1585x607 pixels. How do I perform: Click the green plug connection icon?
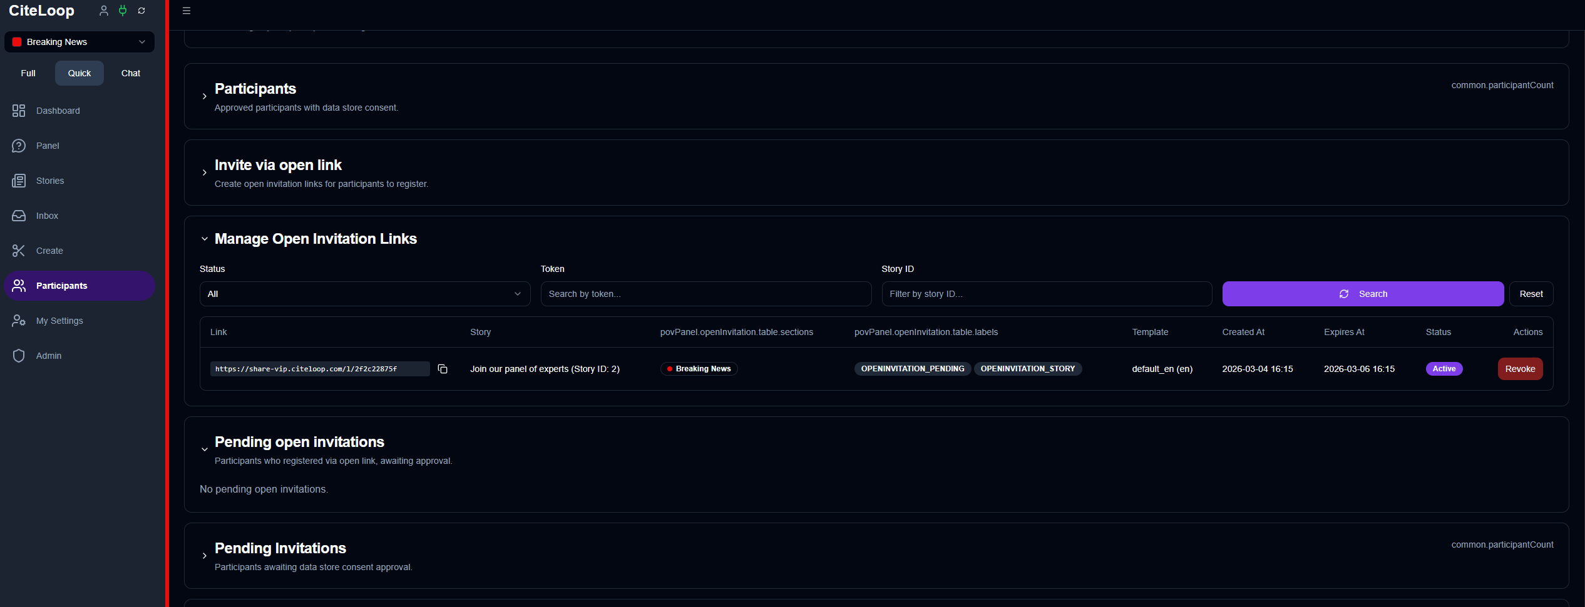pyautogui.click(x=123, y=11)
